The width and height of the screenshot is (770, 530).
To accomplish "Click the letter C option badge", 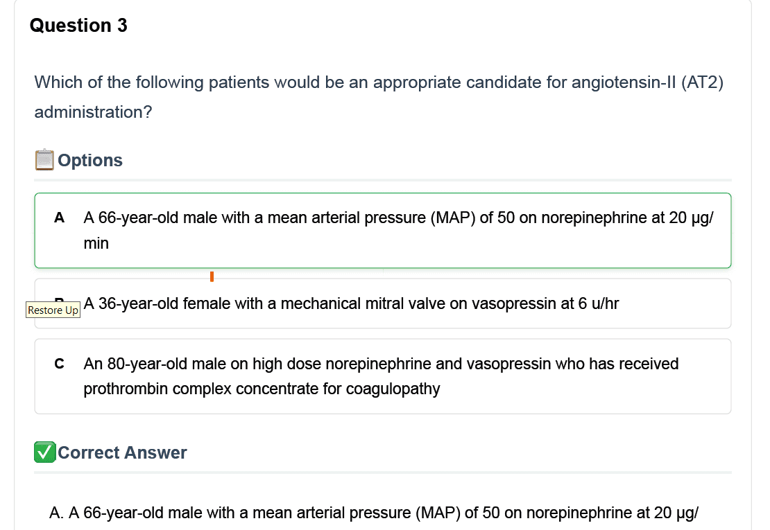I will tap(60, 364).
